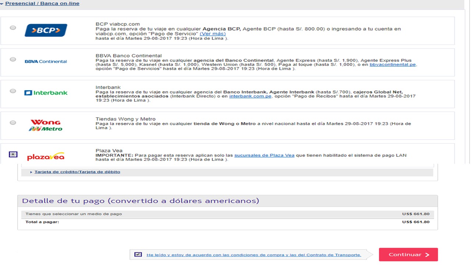Select the BBVA Banco Continental radio button
This screenshot has height=265, width=471.
[x=13, y=59]
